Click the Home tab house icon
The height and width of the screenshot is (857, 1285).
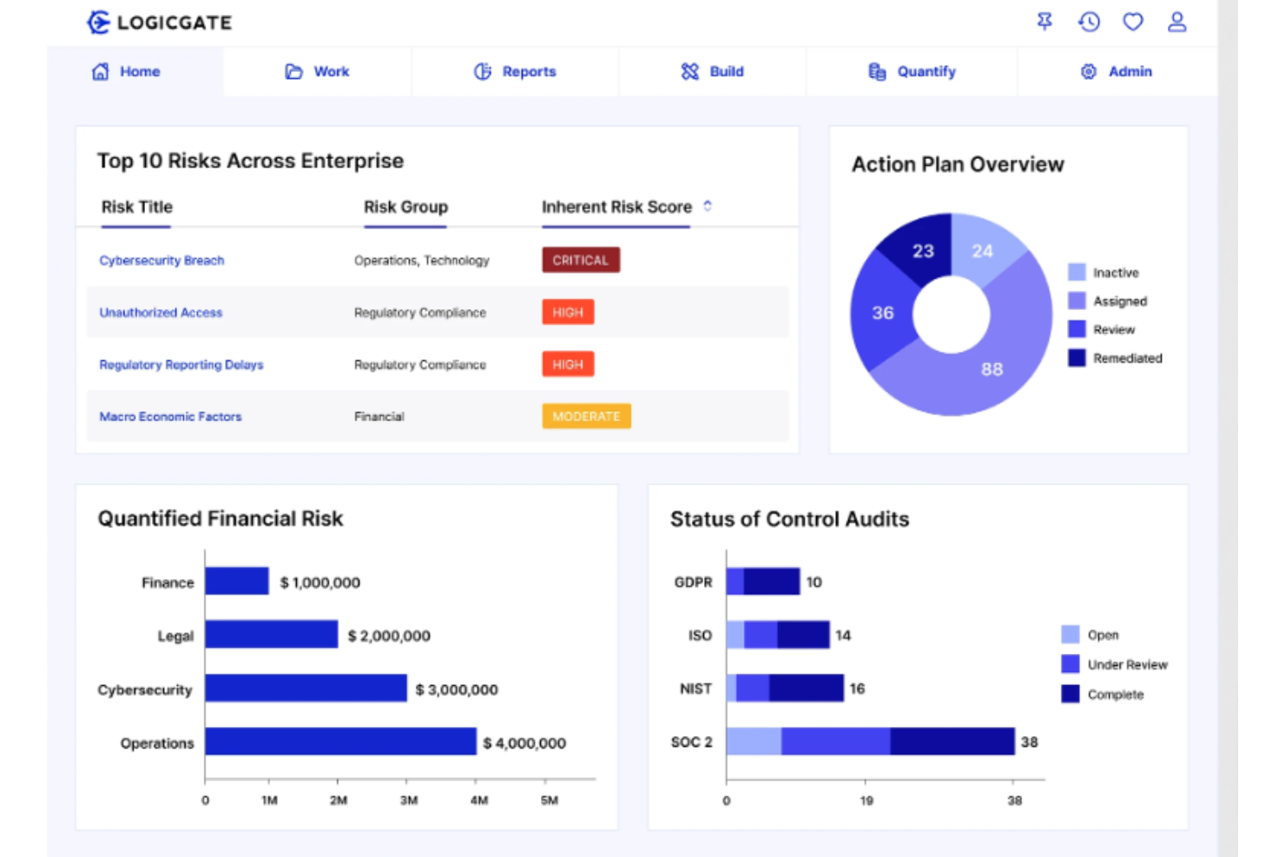click(x=100, y=72)
